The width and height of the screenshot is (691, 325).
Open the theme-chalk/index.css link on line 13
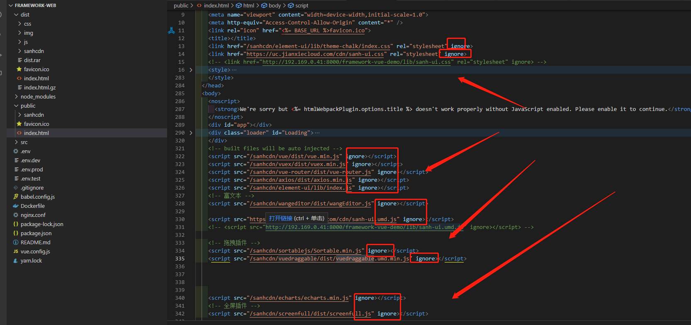coord(318,46)
